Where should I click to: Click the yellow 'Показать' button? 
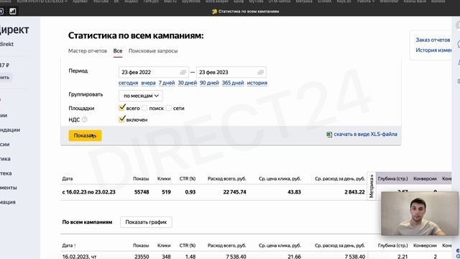click(x=85, y=135)
